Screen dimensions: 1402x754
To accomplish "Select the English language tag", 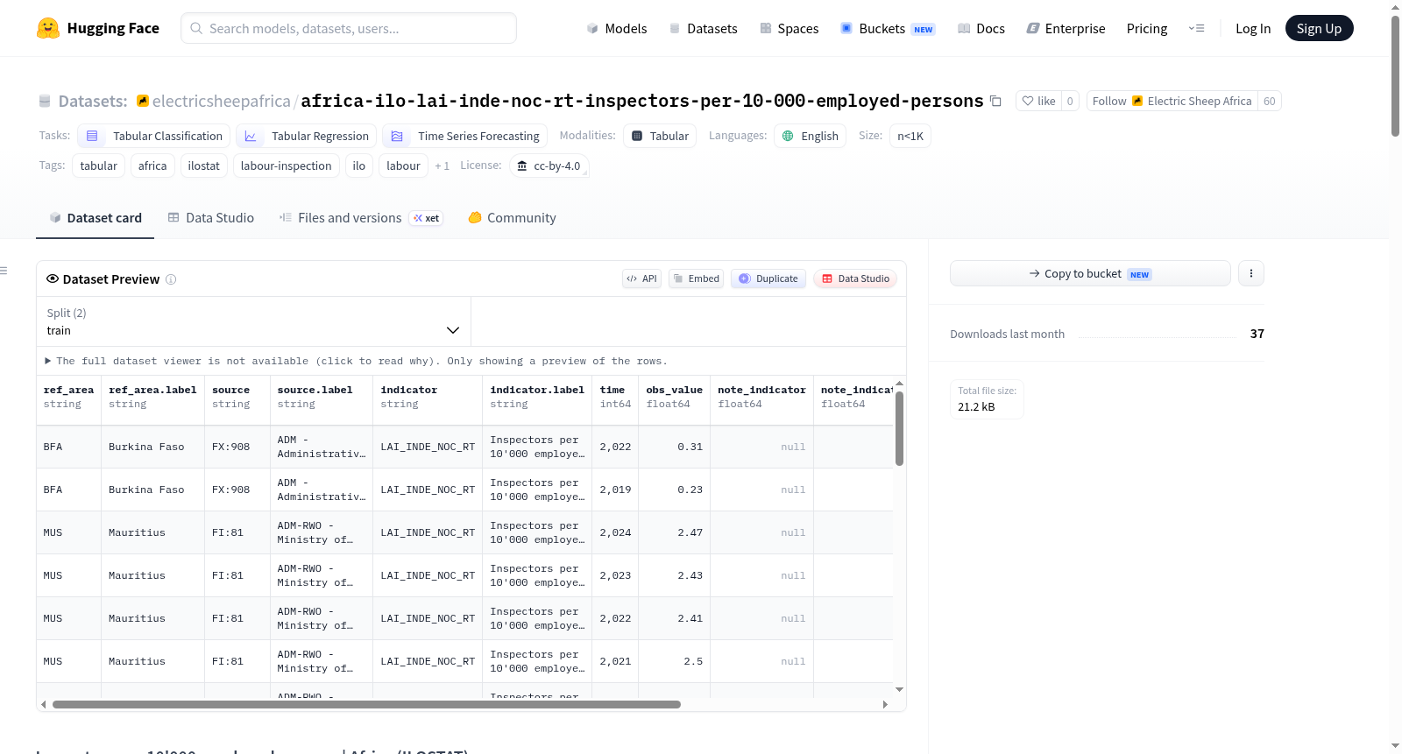I will [811, 136].
